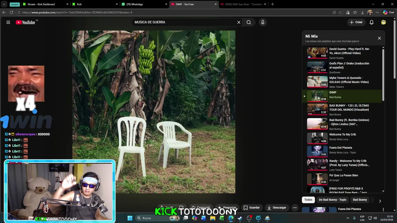Viewport: 397px width, 223px height.
Task: Open Excel from the taskbar
Action: 222,218
